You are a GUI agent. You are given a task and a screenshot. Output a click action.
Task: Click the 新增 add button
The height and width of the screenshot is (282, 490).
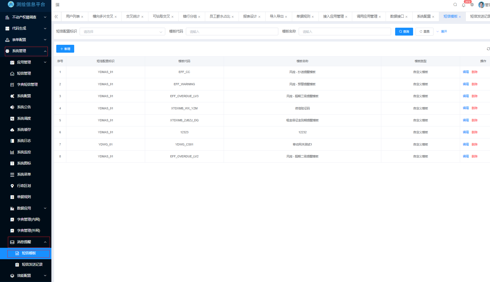[65, 49]
